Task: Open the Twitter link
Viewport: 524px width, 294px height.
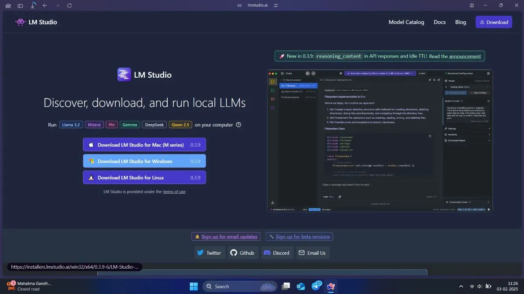Action: pos(210,253)
